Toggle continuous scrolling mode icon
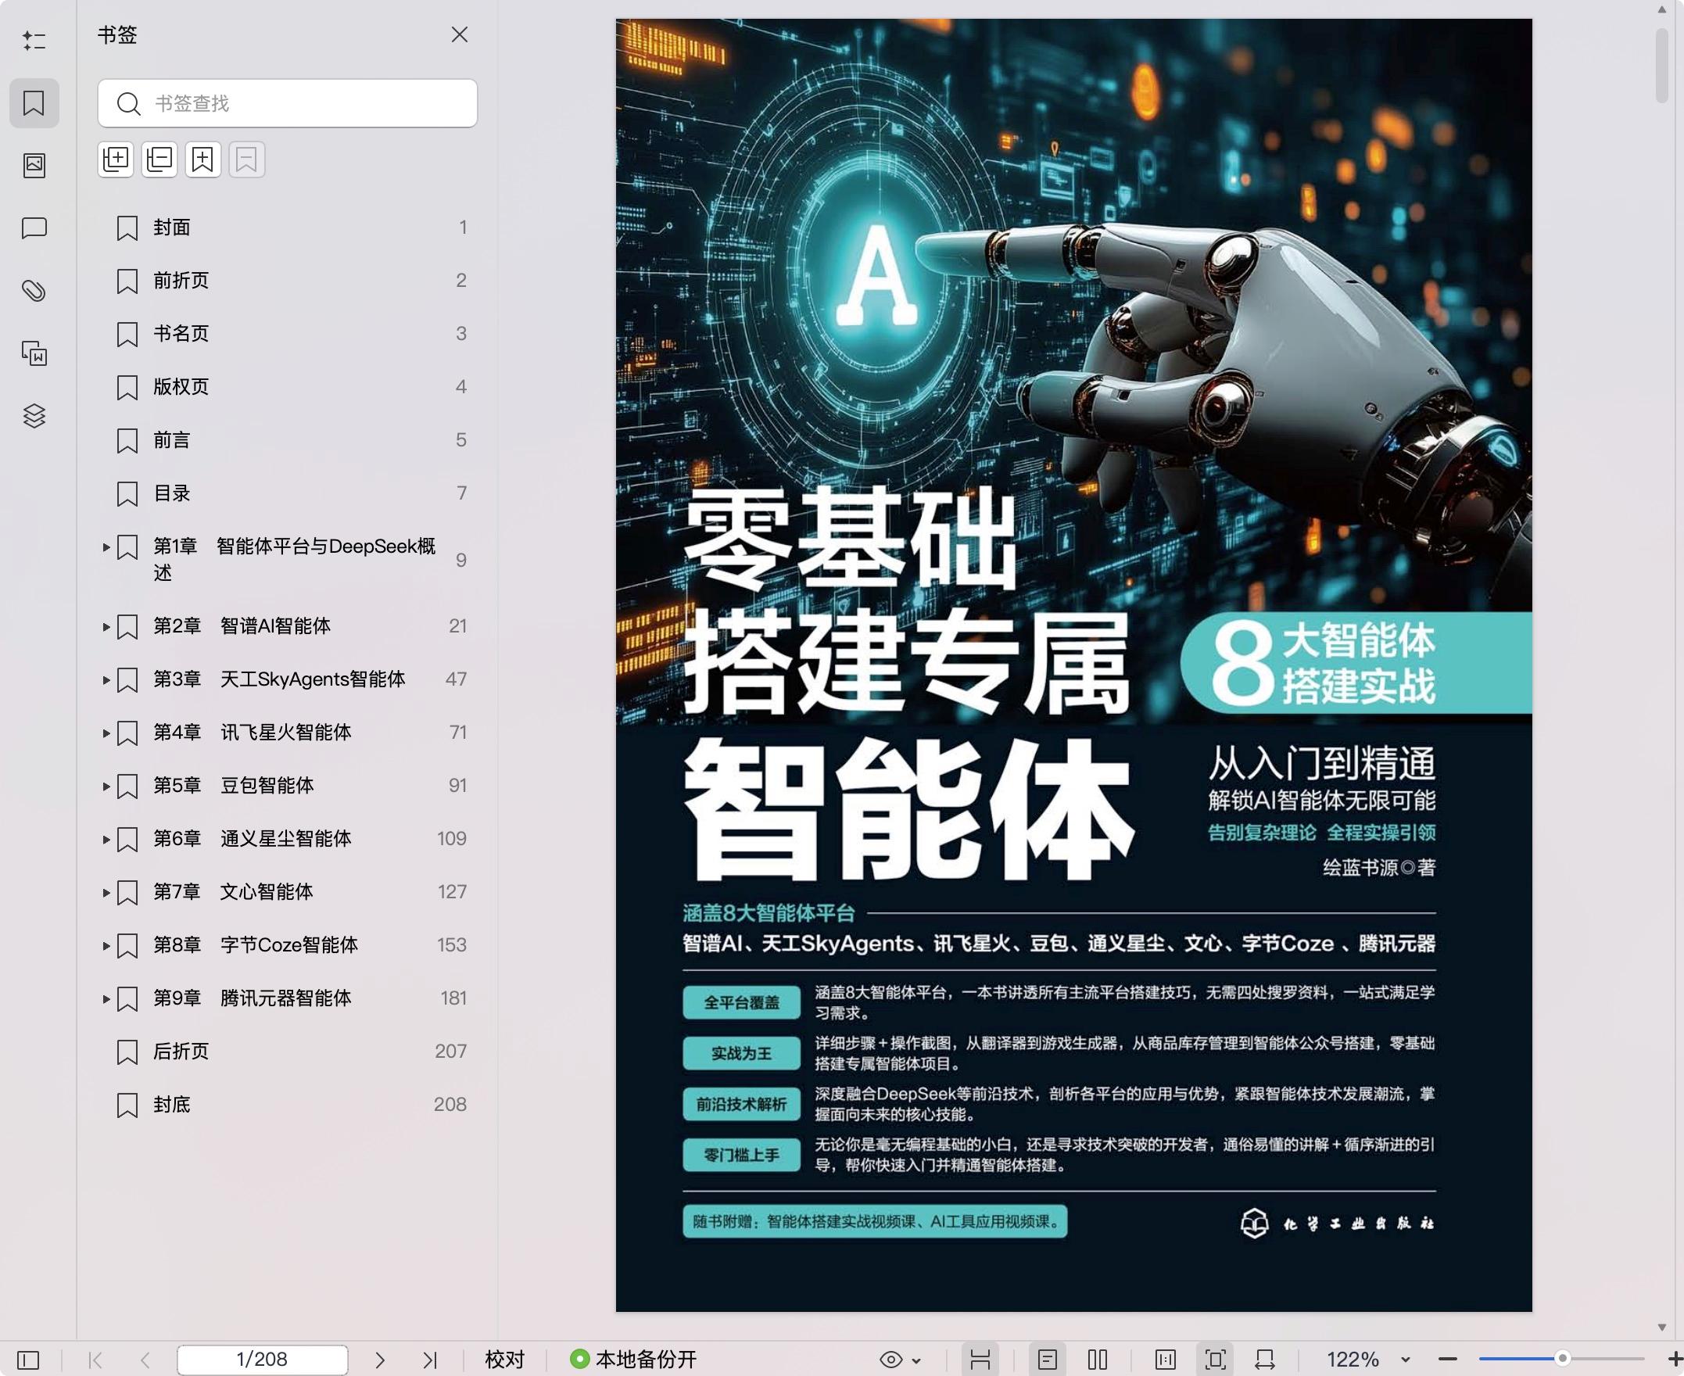This screenshot has height=1376, width=1684. [x=980, y=1360]
